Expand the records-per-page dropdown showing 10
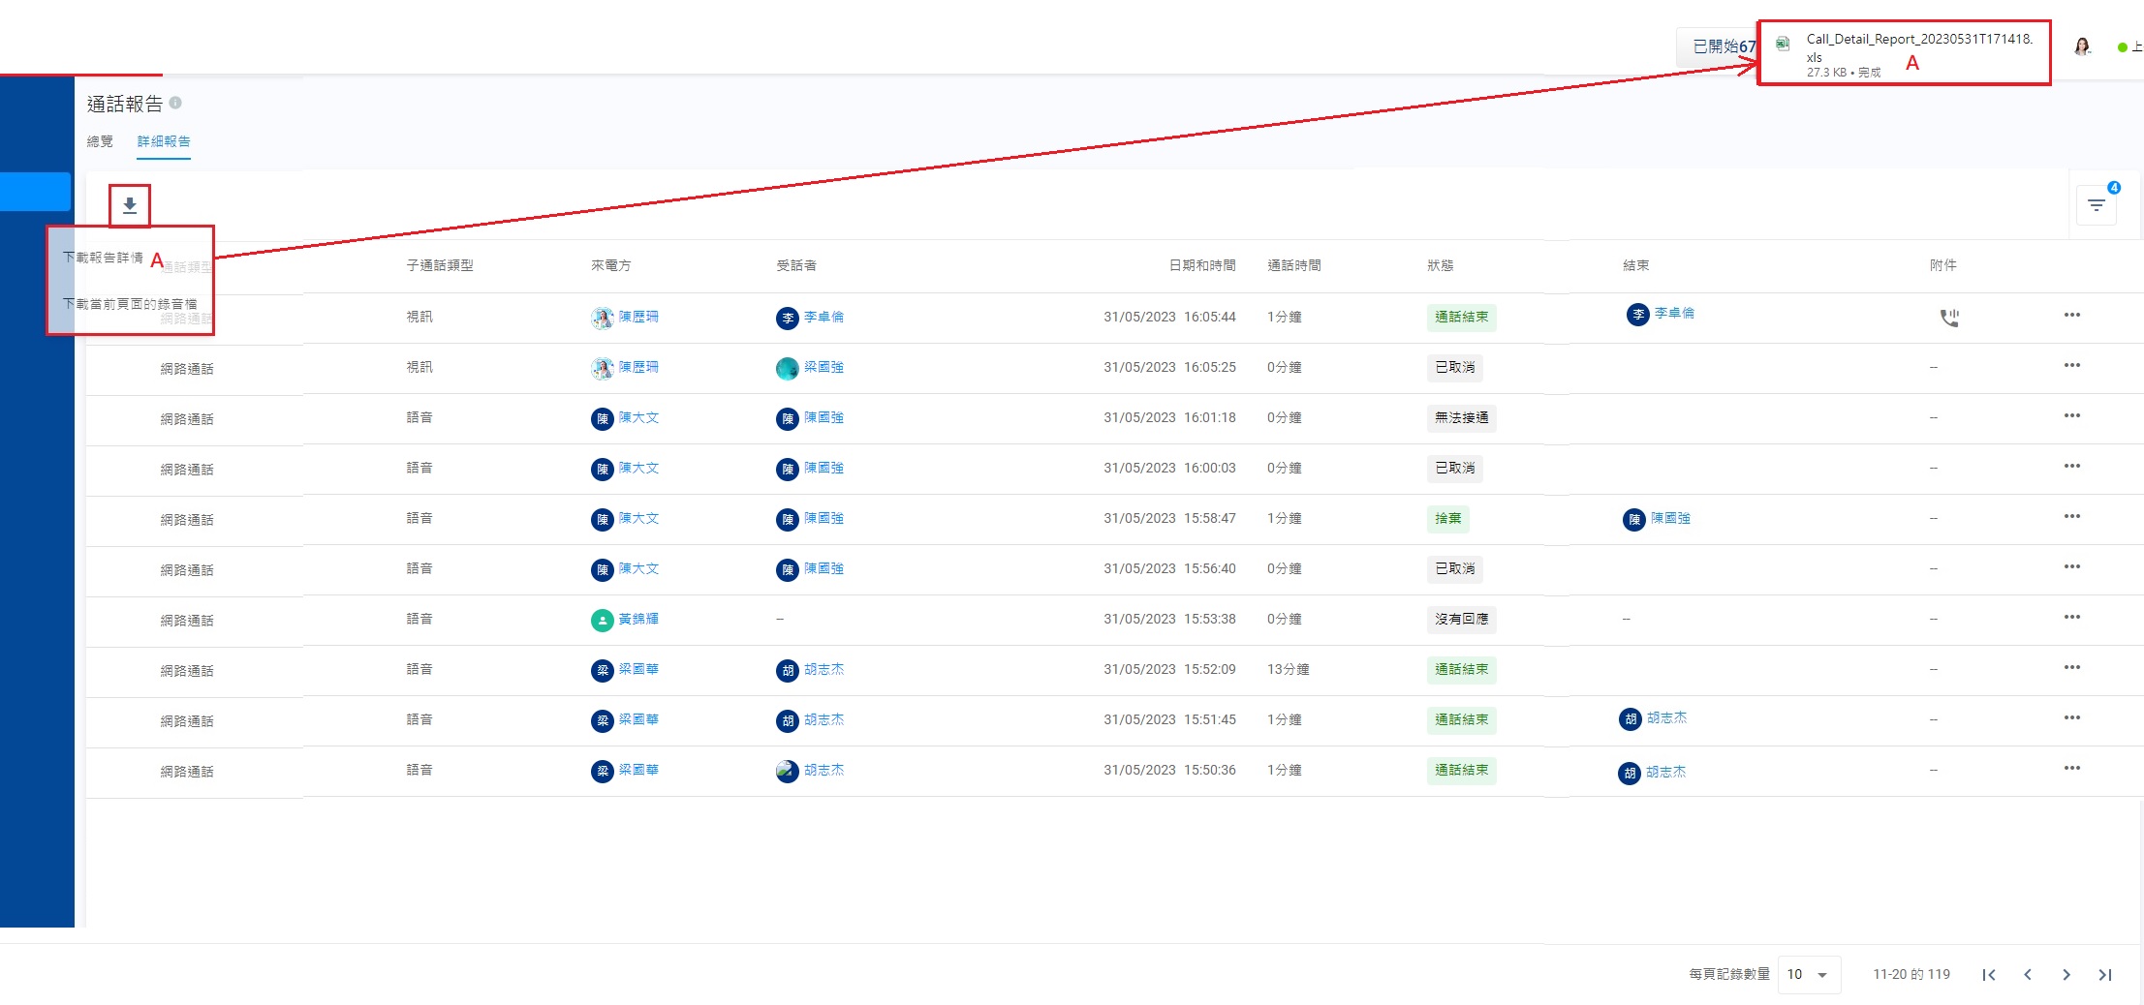 [1808, 975]
